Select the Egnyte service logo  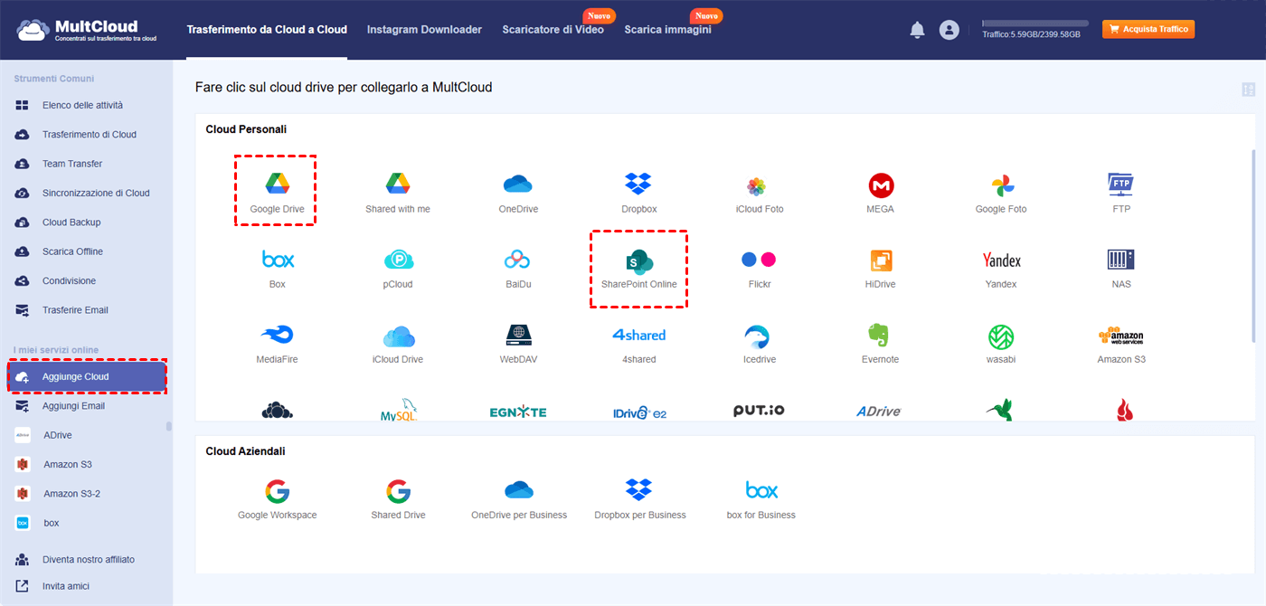coord(518,412)
